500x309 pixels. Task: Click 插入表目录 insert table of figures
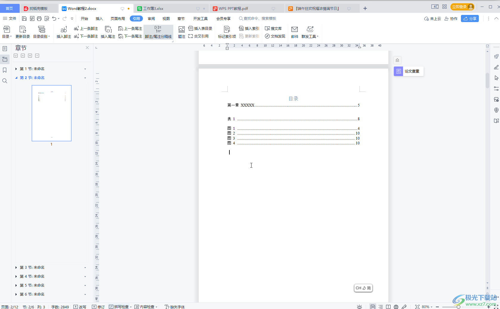pyautogui.click(x=200, y=29)
